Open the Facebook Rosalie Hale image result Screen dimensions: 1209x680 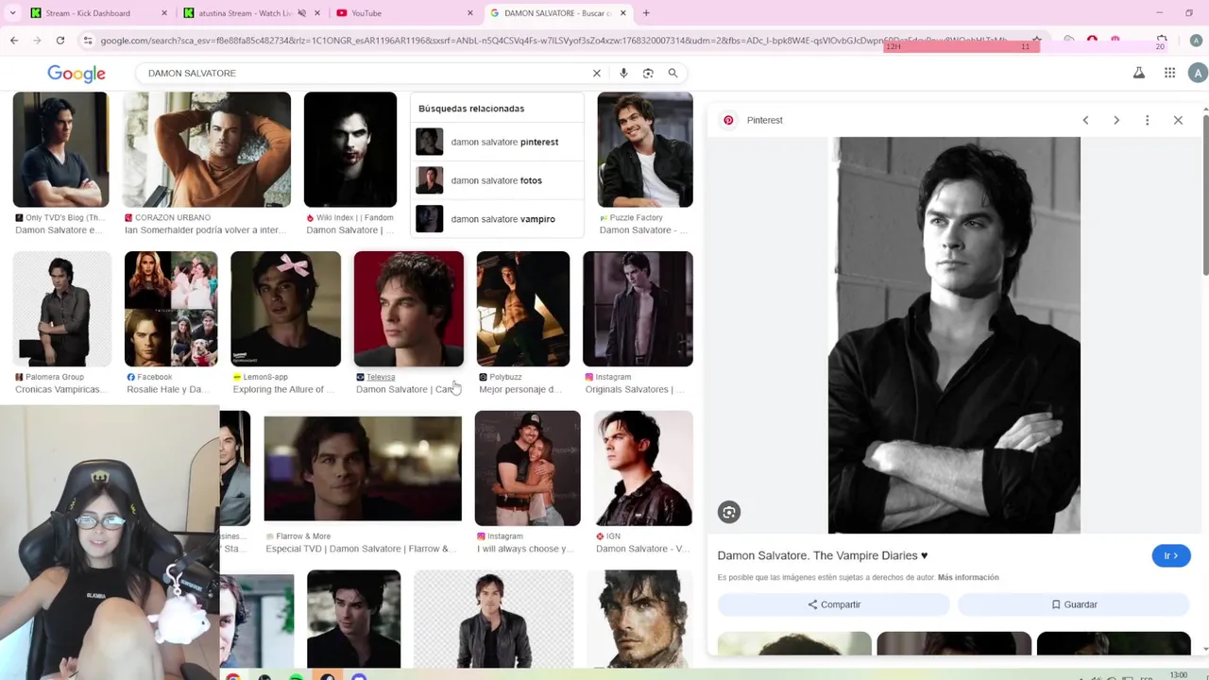click(171, 309)
